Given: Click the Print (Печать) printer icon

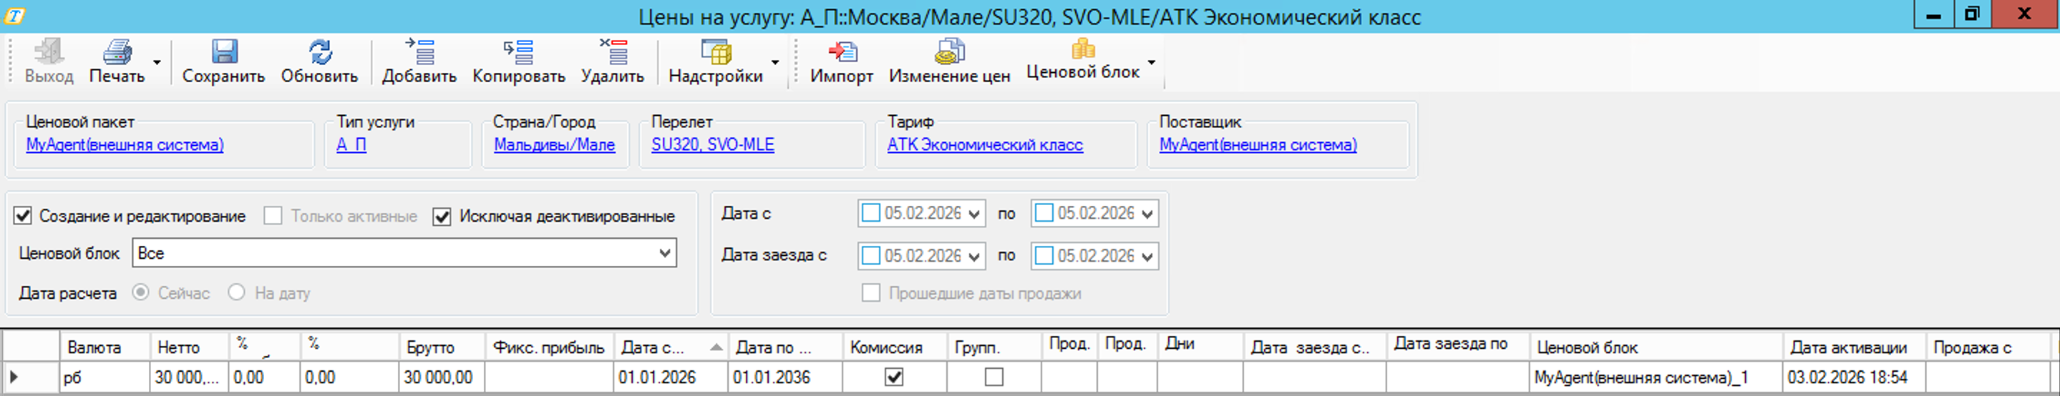Looking at the screenshot, I should pos(117,52).
